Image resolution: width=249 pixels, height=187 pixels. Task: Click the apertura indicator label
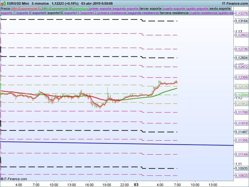[x=81, y=8]
